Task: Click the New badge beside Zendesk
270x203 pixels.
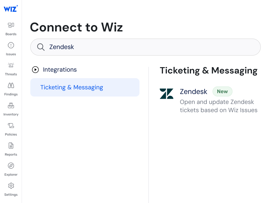Action: [222, 92]
